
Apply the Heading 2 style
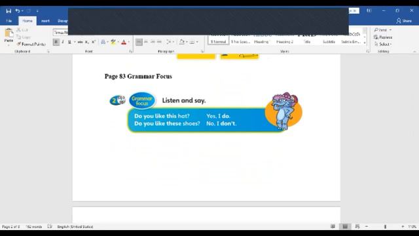[x=285, y=40]
